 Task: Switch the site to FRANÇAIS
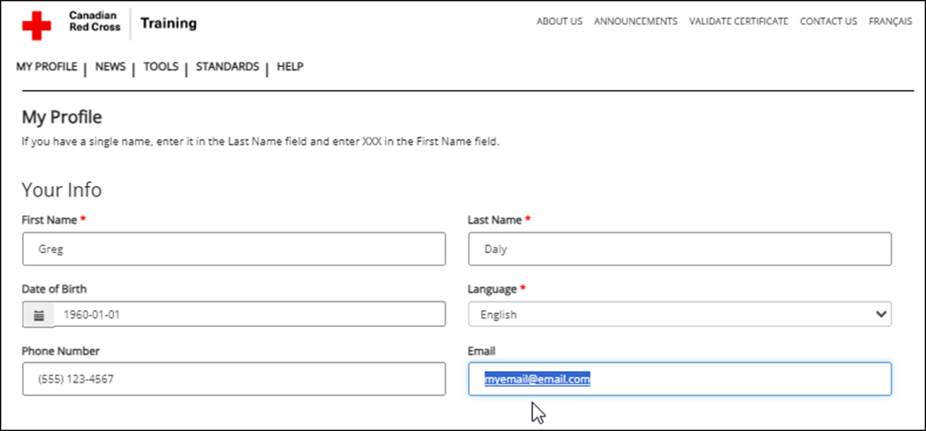[890, 21]
